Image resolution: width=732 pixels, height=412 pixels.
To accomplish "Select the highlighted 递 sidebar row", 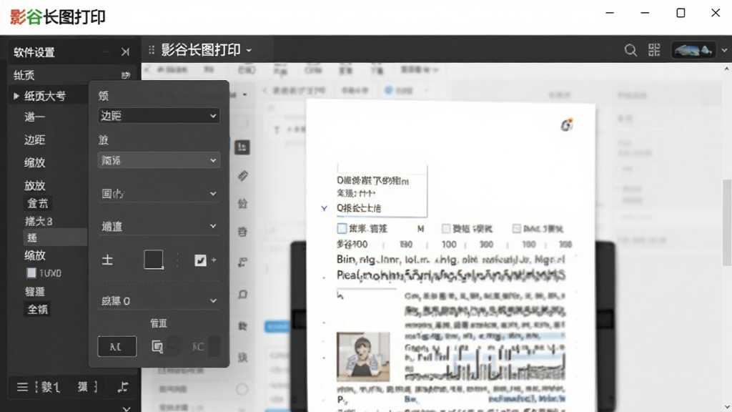I will point(55,237).
